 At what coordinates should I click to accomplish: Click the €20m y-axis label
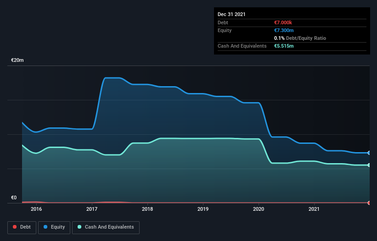point(17,60)
